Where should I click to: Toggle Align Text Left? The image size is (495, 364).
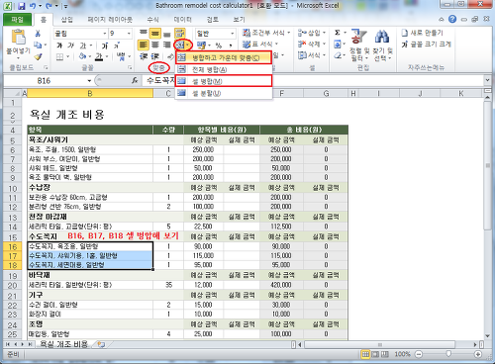[x=144, y=45]
